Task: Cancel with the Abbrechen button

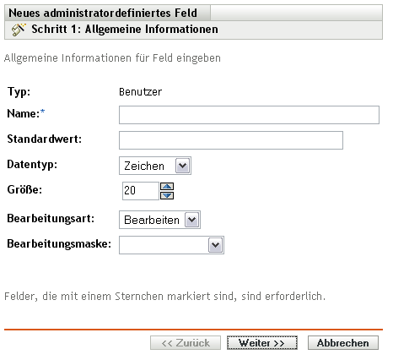Action: (343, 343)
